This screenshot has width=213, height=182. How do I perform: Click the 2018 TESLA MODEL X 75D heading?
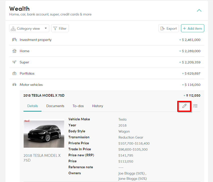(x=44, y=95)
